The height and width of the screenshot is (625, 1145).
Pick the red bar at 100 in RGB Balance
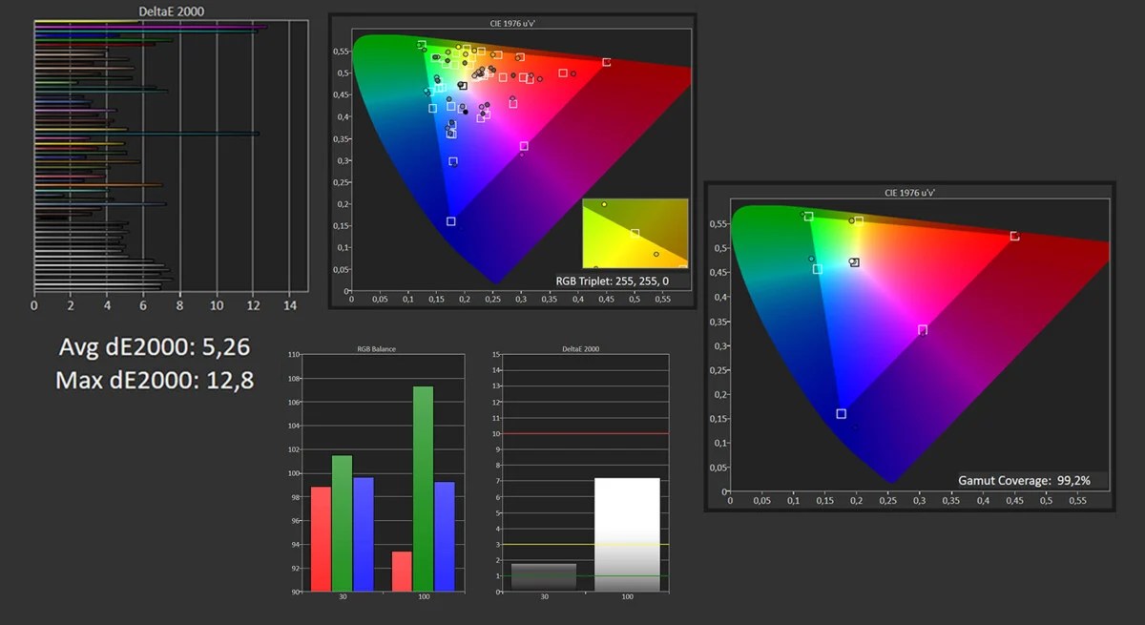pyautogui.click(x=402, y=572)
